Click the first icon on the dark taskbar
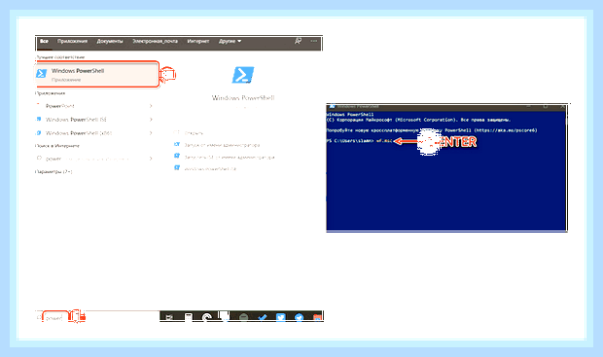The image size is (603, 357). [x=169, y=317]
